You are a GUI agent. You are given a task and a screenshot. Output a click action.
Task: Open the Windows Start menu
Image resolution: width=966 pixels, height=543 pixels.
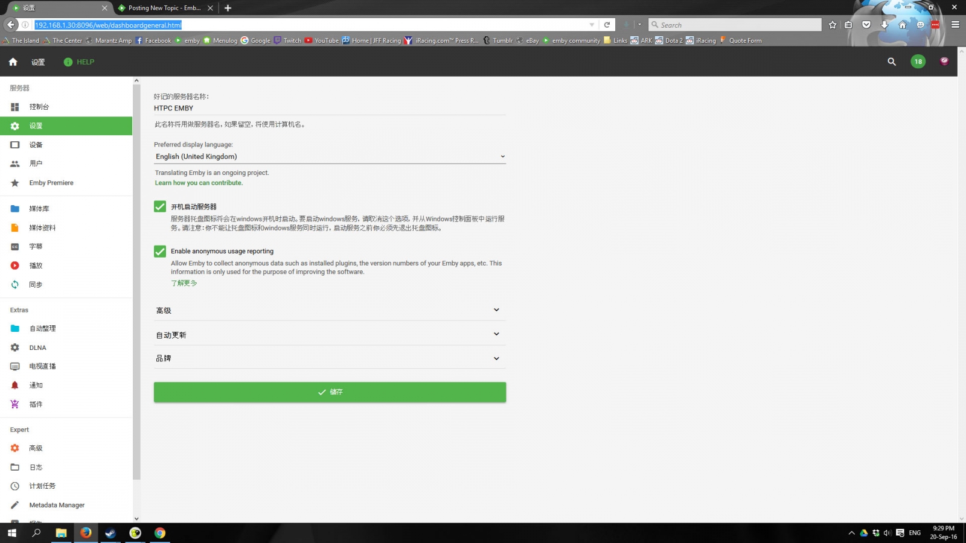[11, 533]
